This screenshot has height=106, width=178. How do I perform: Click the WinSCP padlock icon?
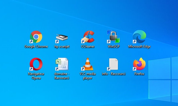point(113,36)
